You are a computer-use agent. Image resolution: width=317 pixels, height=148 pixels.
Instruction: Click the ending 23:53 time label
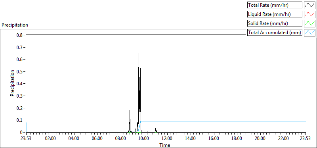tap(305, 139)
